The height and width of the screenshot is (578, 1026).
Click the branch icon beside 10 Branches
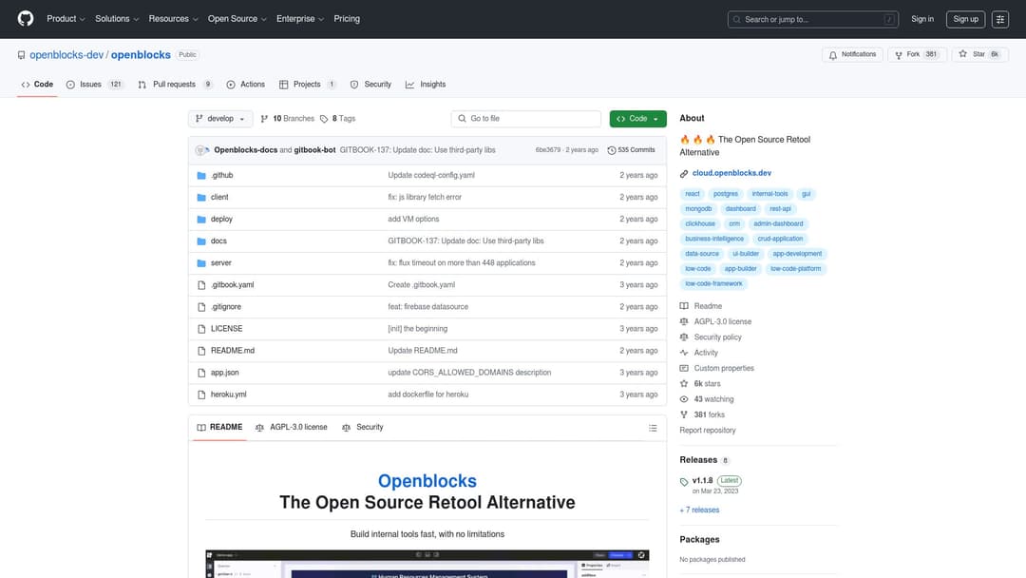click(264, 119)
